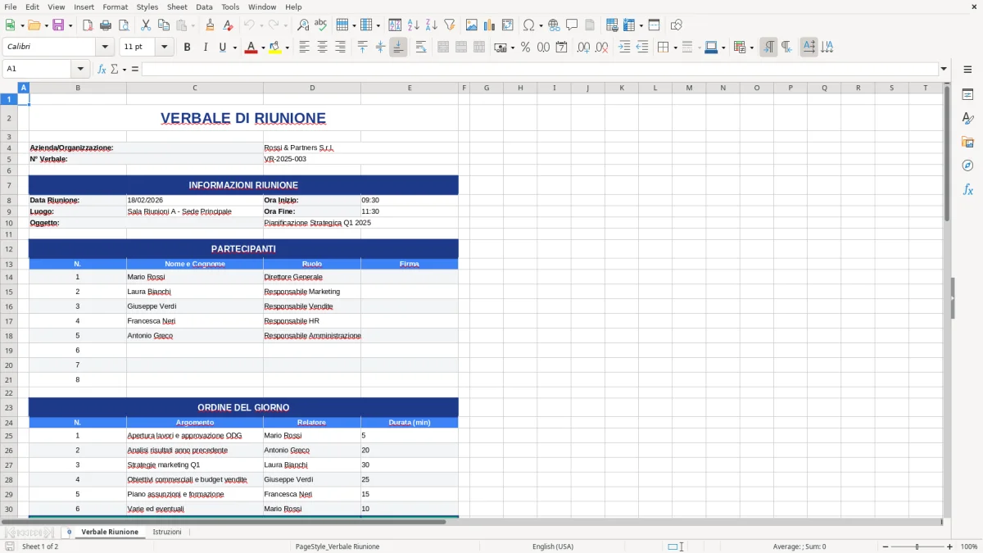The image size is (983, 553).
Task: Toggle bold formatting
Action: [x=187, y=48]
